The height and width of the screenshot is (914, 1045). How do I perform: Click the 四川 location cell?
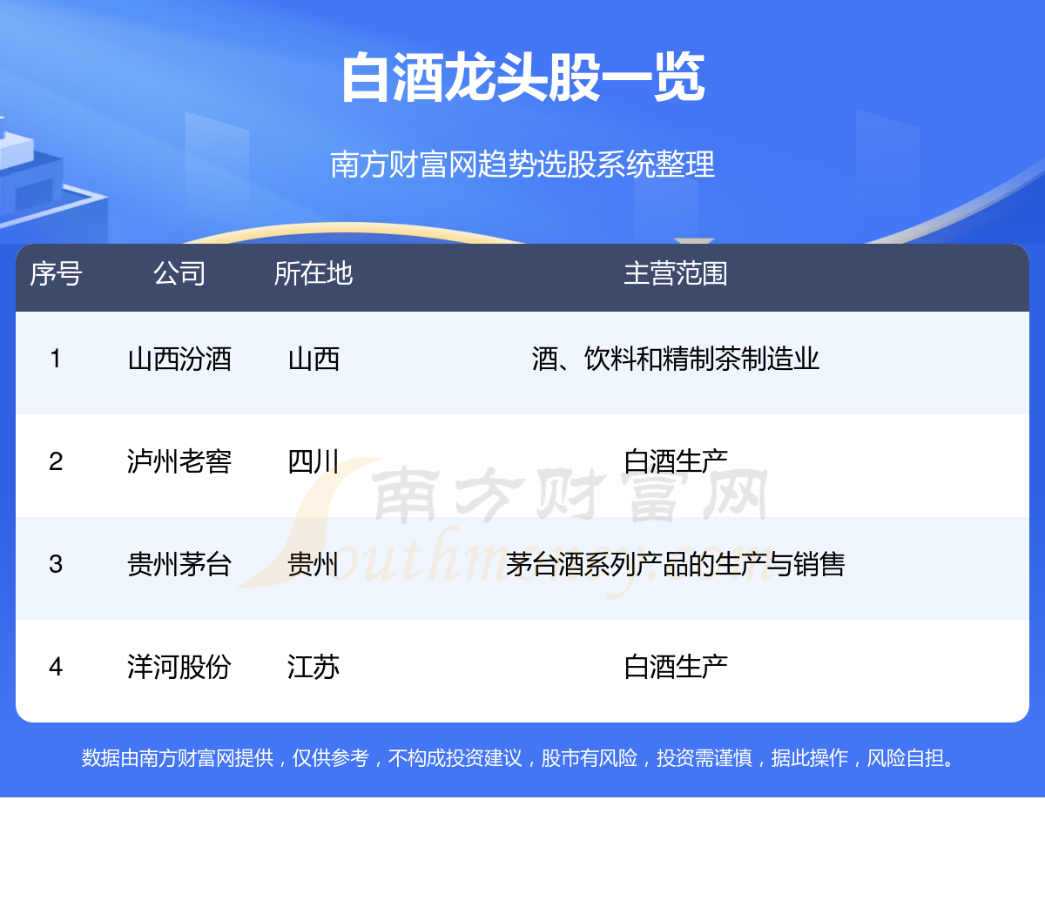(x=313, y=461)
